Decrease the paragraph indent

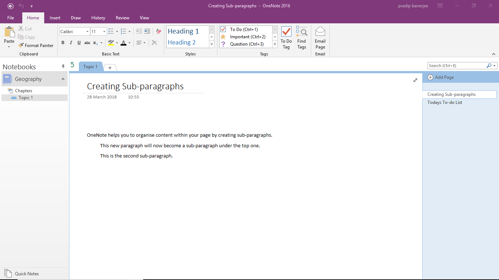(x=139, y=31)
